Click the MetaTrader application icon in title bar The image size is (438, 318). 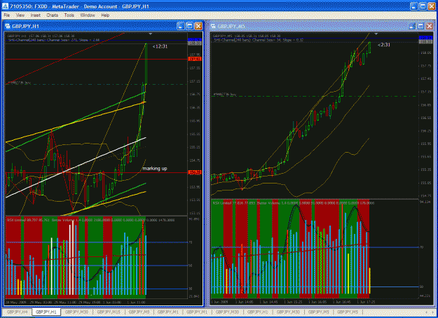[6, 6]
